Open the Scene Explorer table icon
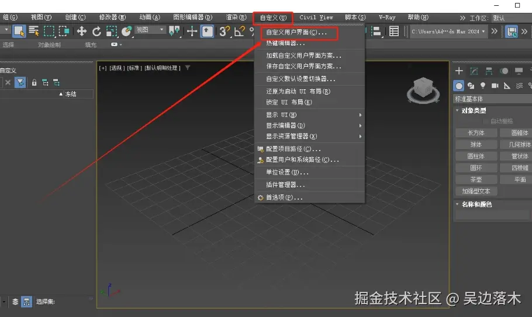532x317 pixels. (394, 32)
